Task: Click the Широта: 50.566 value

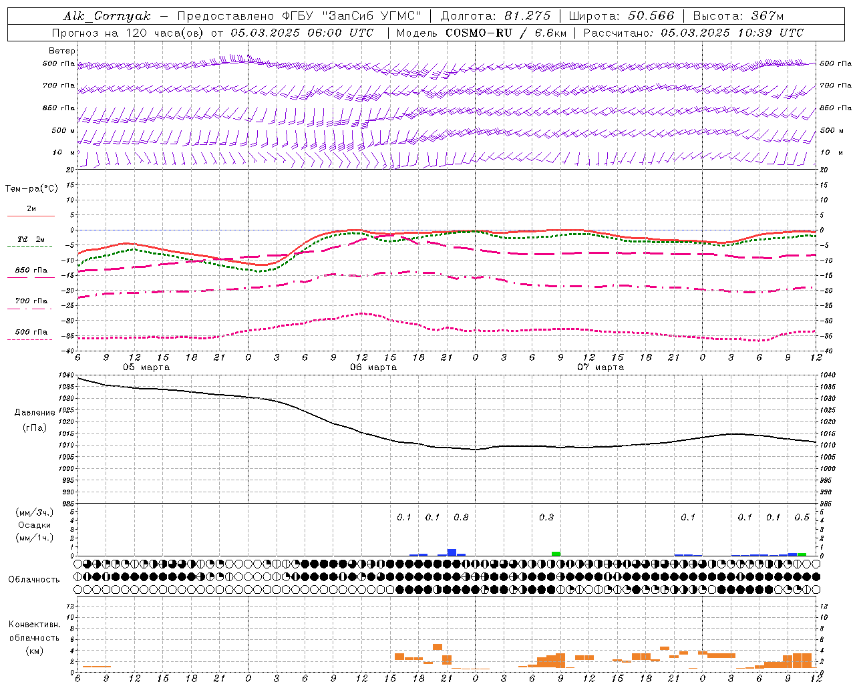Action: coord(621,16)
